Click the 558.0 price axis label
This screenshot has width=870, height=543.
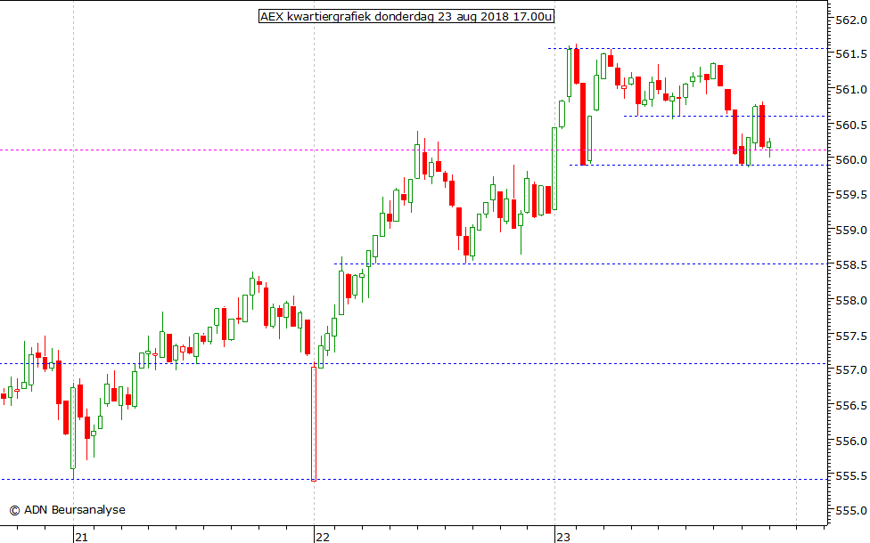tap(850, 300)
